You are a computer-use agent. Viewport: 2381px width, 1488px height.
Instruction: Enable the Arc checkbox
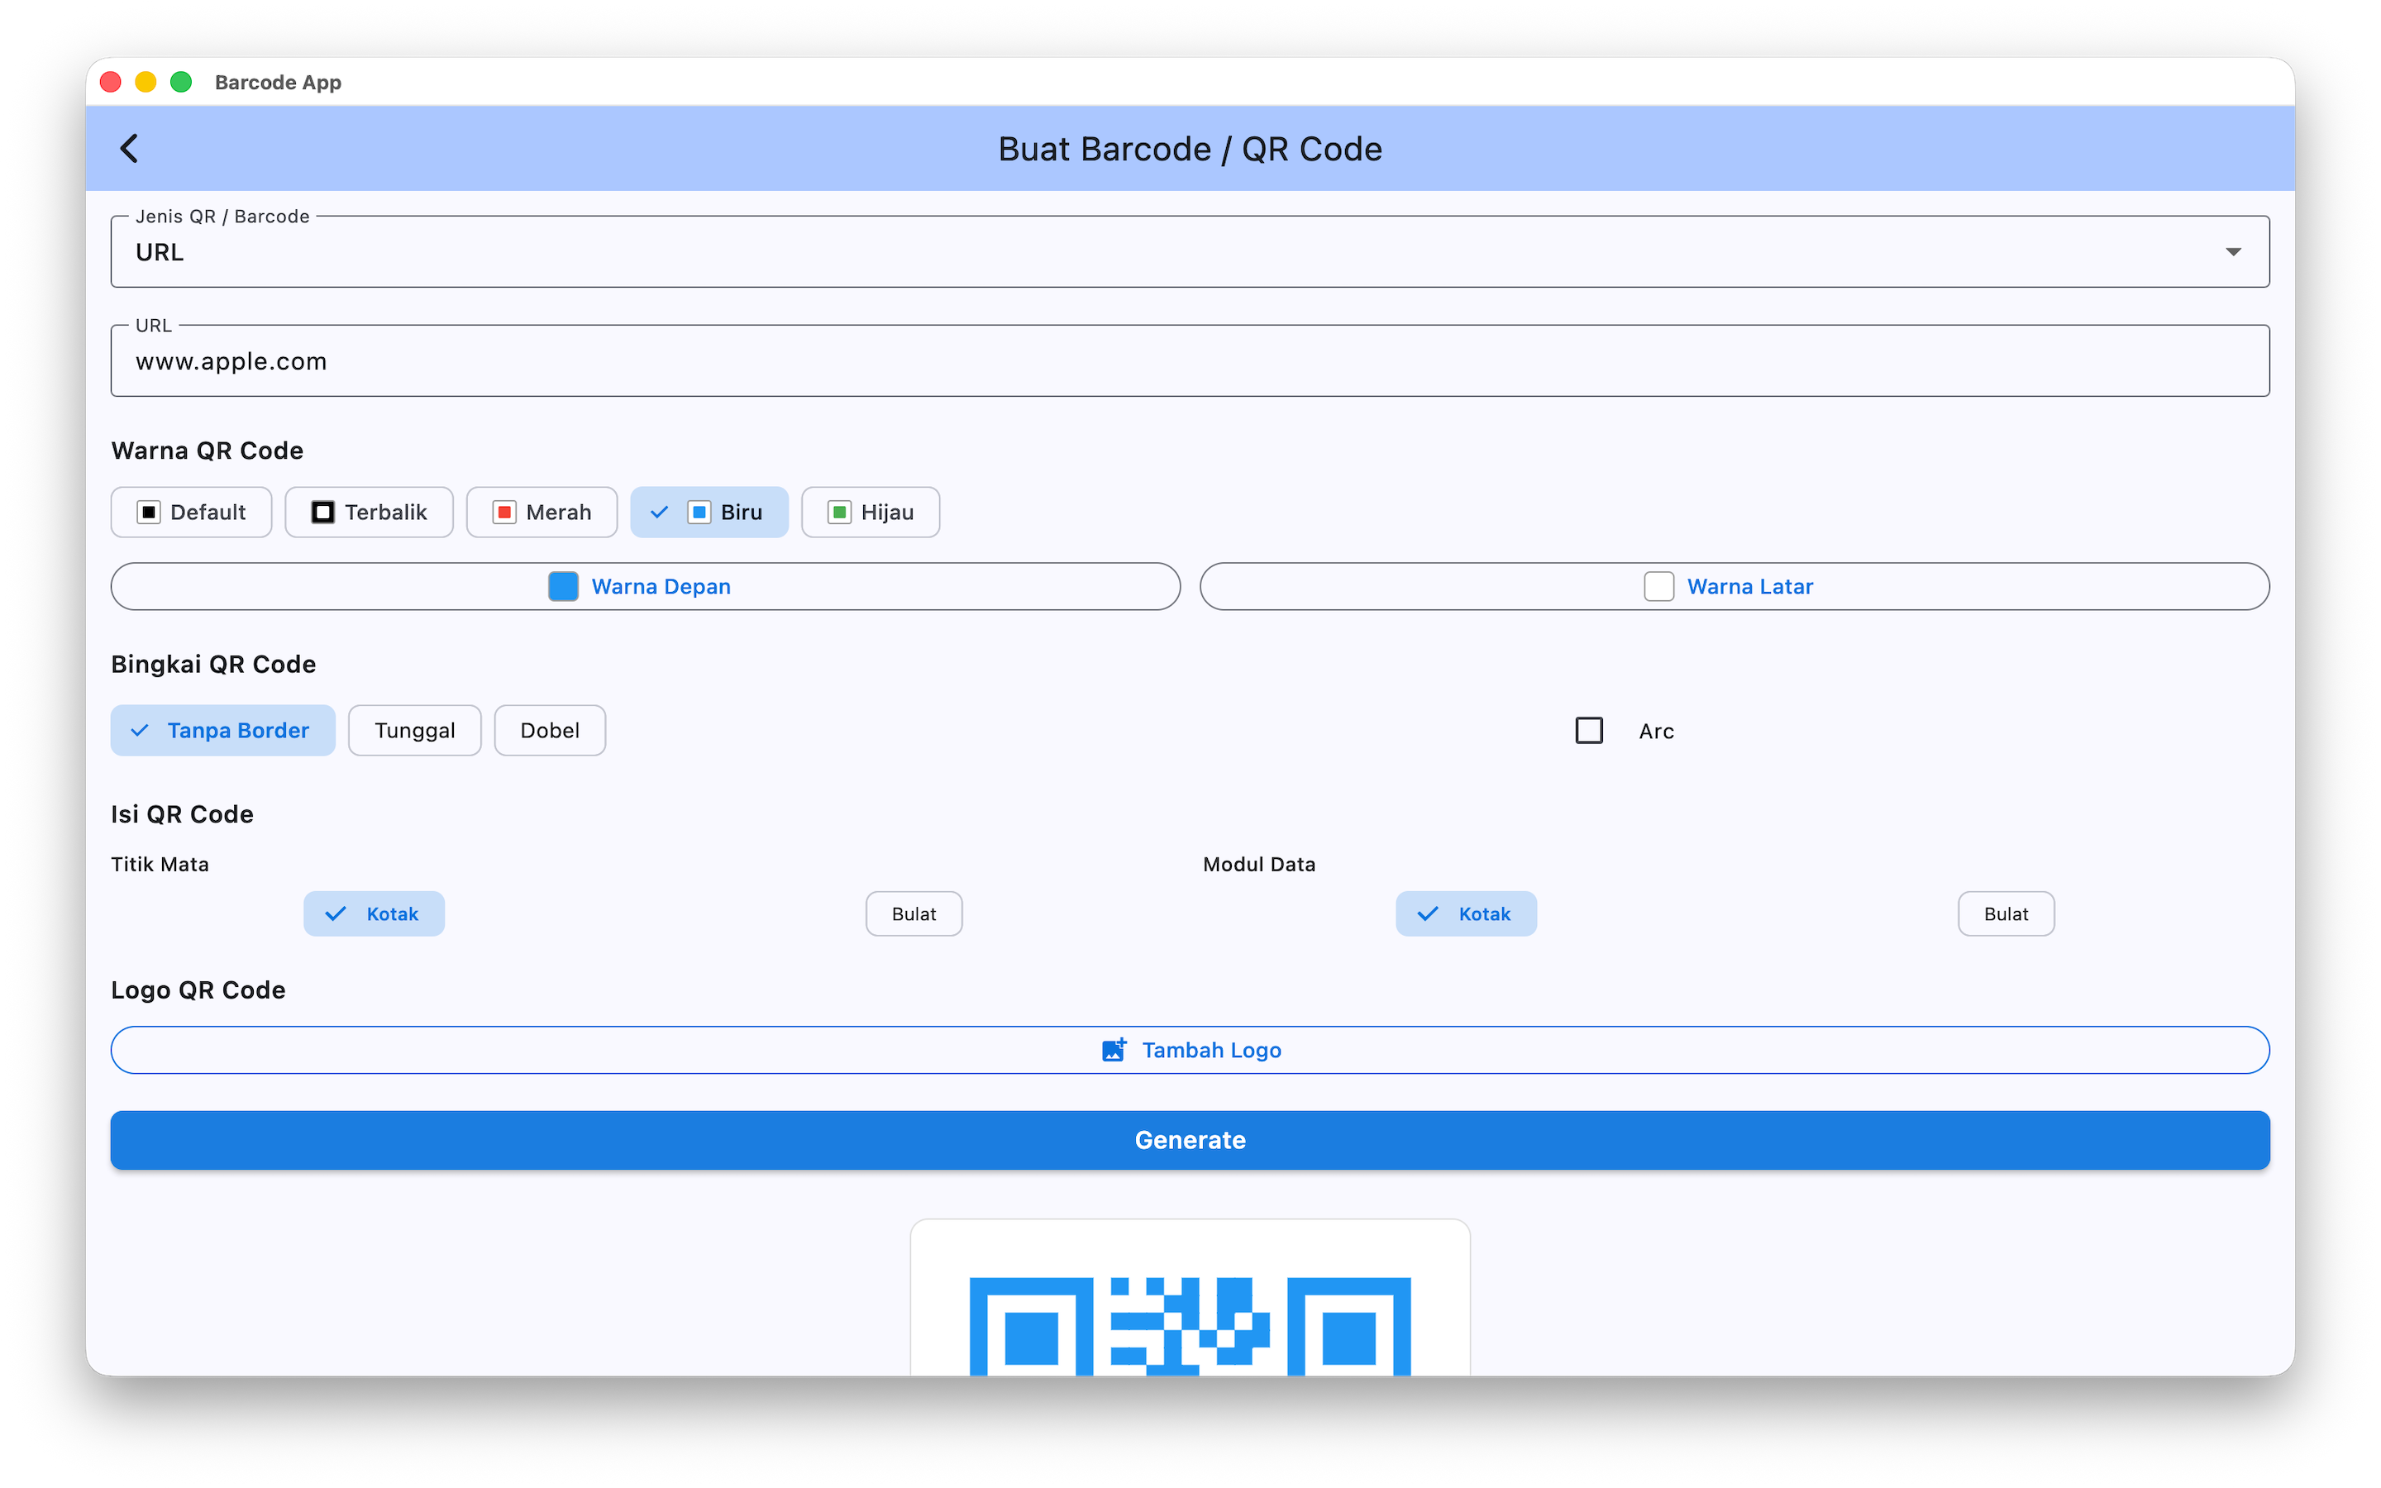[1589, 730]
